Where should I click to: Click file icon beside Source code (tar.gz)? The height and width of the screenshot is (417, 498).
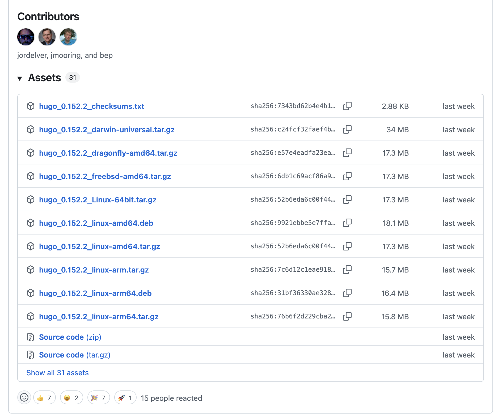pos(31,355)
